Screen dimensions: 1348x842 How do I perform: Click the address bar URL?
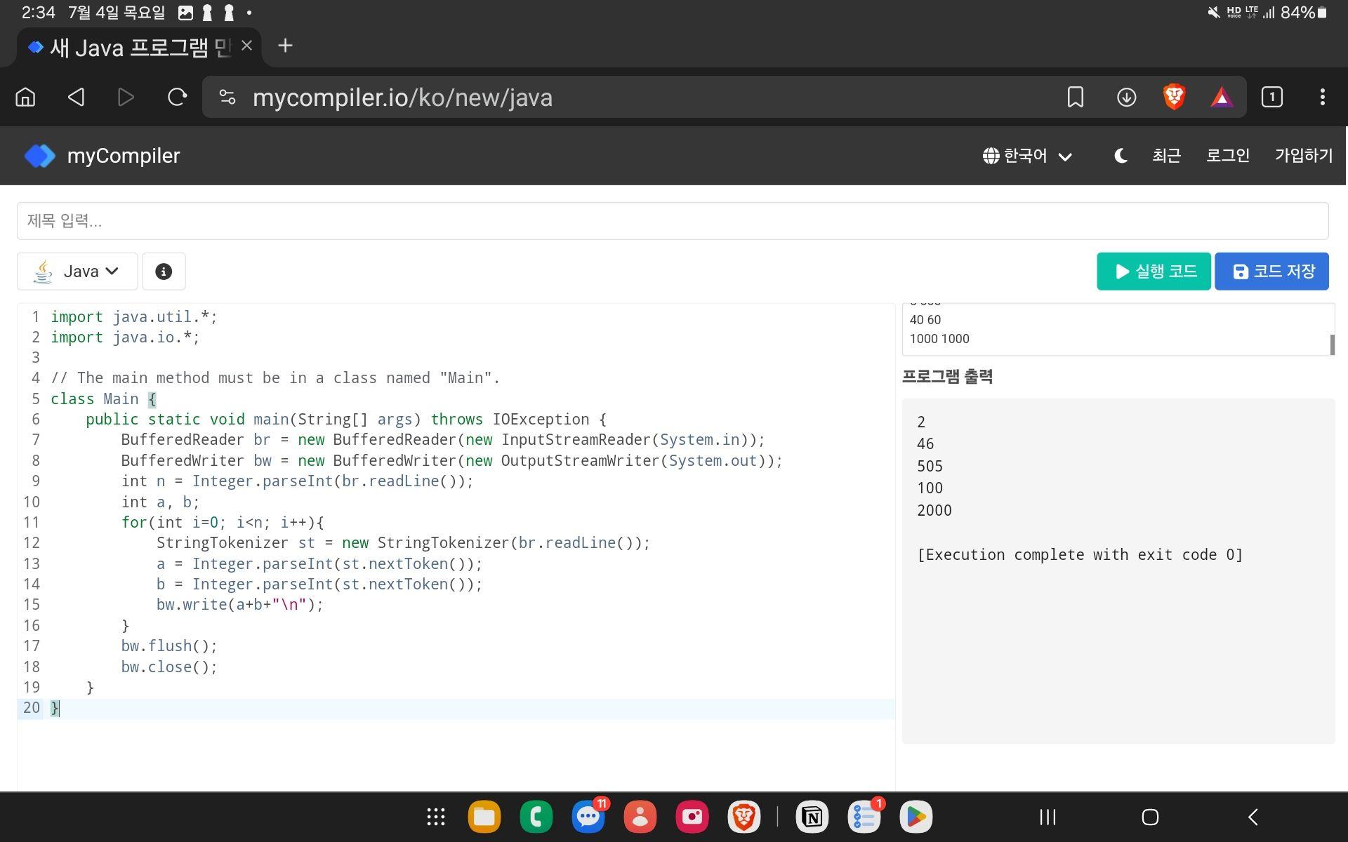tap(402, 98)
